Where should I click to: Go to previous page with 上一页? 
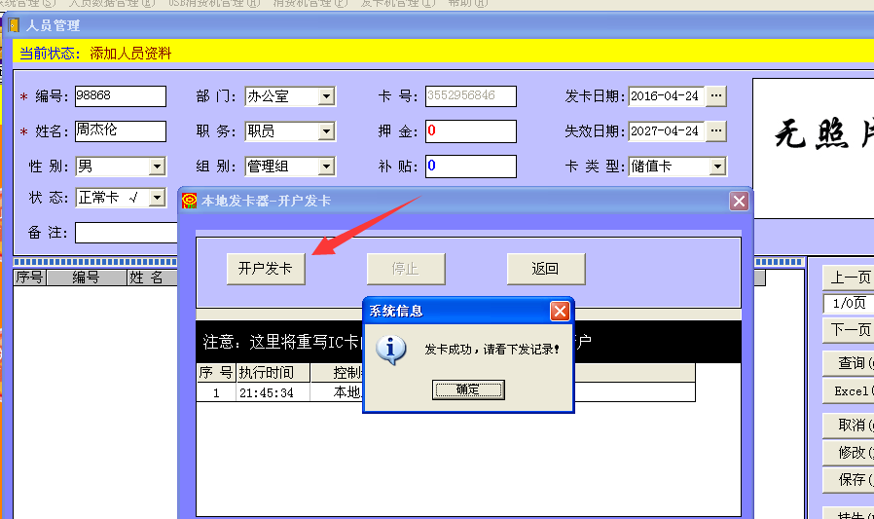849,278
